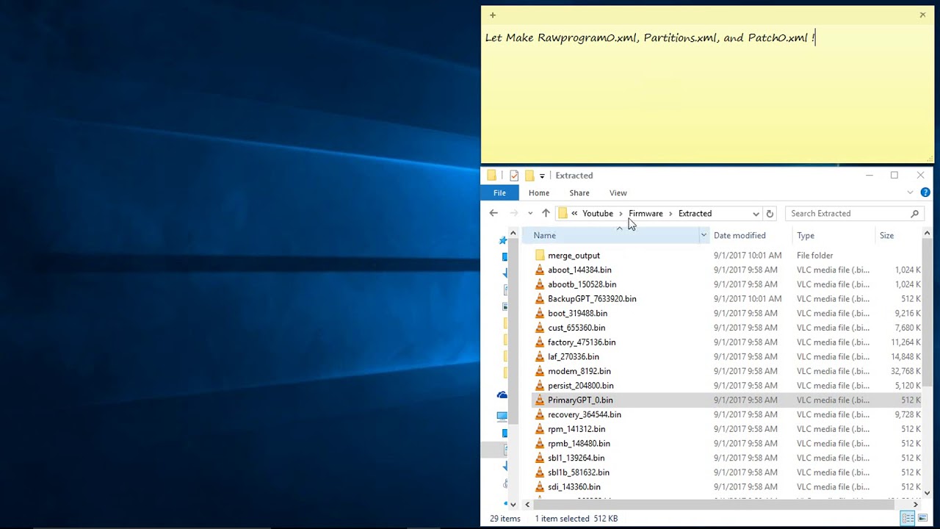Refresh the Extracted folder

click(x=770, y=214)
